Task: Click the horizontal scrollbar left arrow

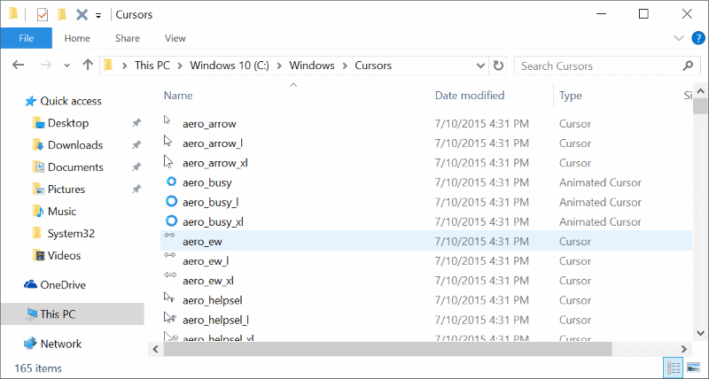Action: tap(156, 349)
